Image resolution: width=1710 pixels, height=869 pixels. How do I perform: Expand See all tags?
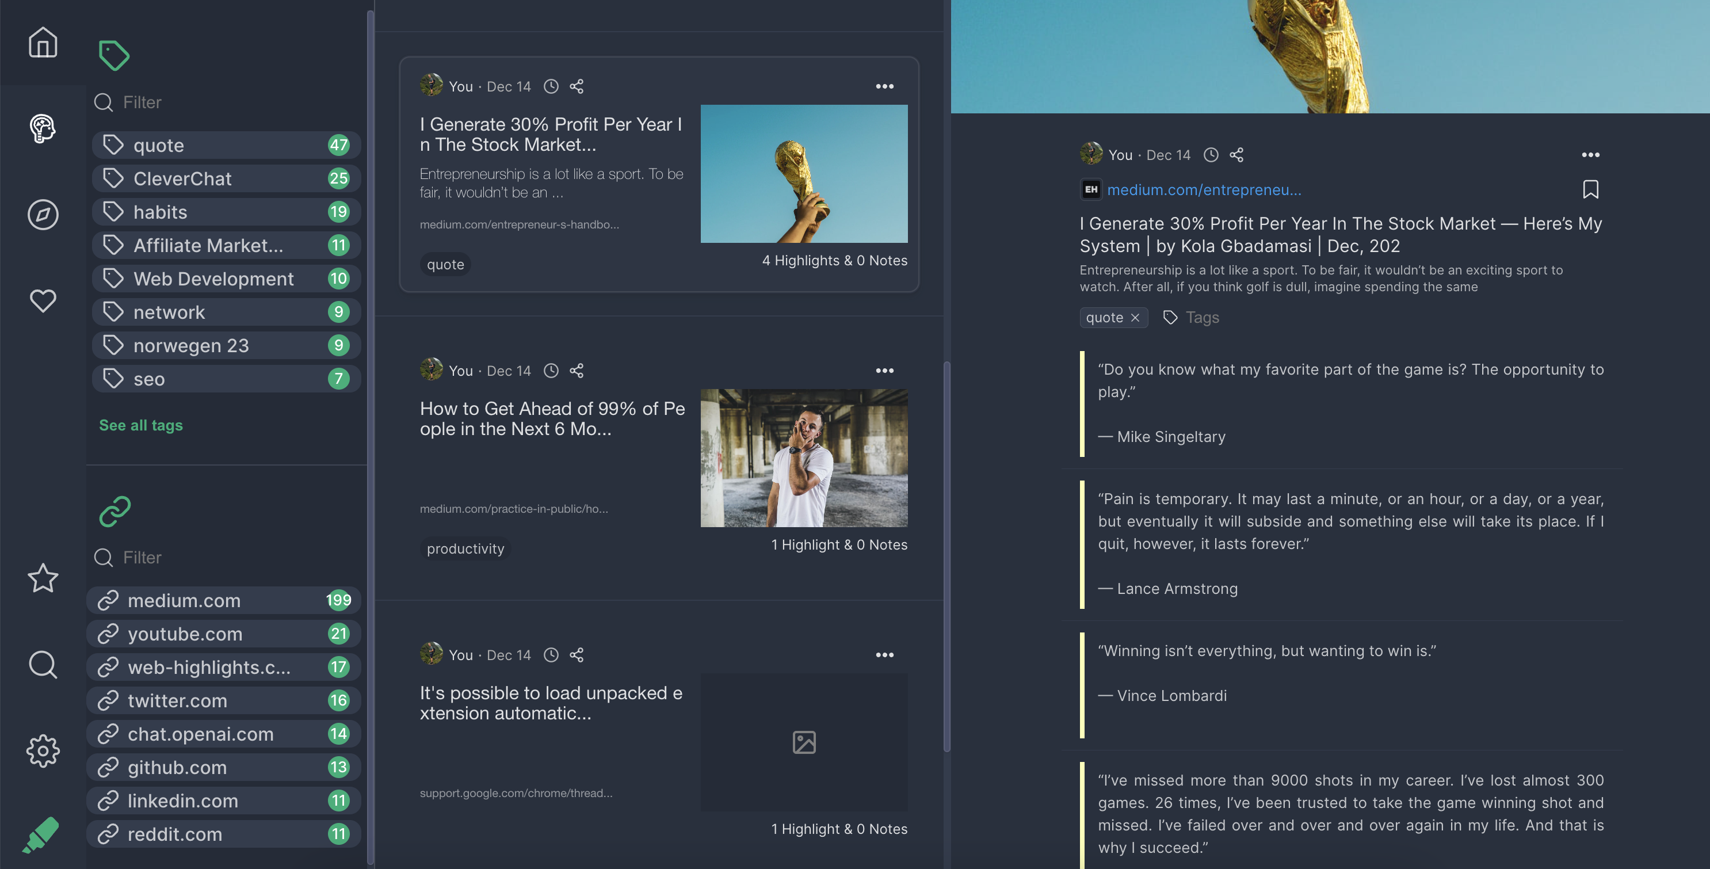pos(140,425)
